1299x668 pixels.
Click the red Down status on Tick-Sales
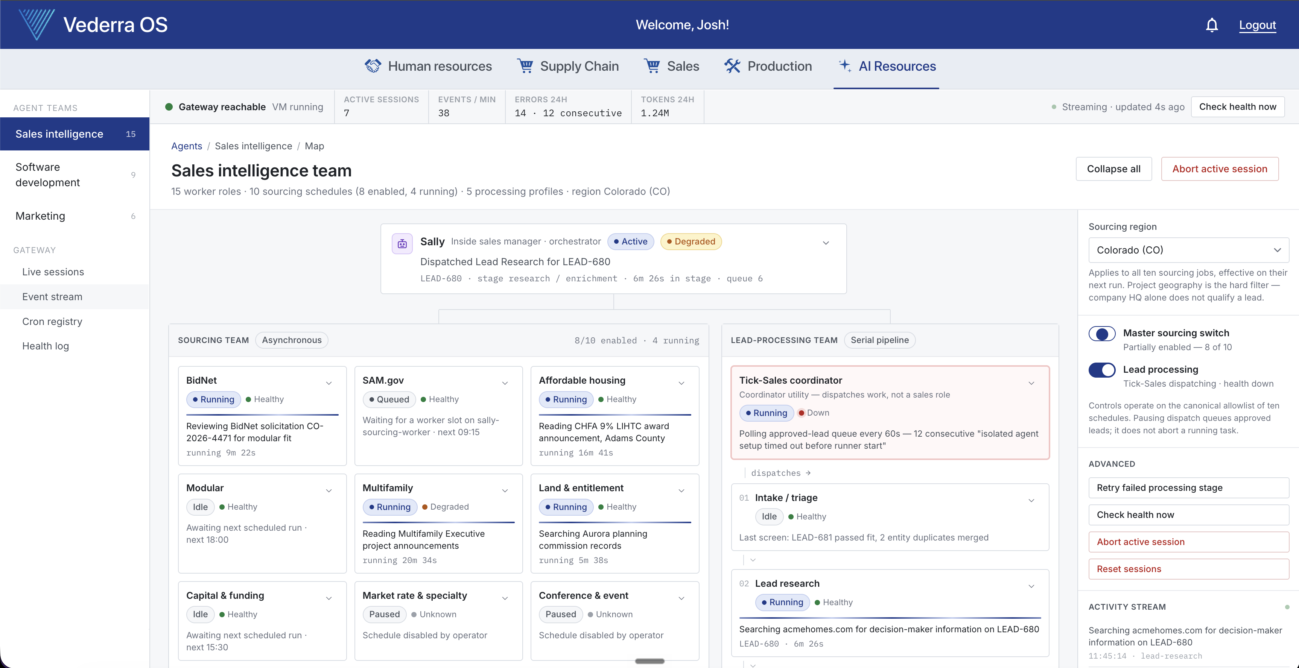click(814, 413)
